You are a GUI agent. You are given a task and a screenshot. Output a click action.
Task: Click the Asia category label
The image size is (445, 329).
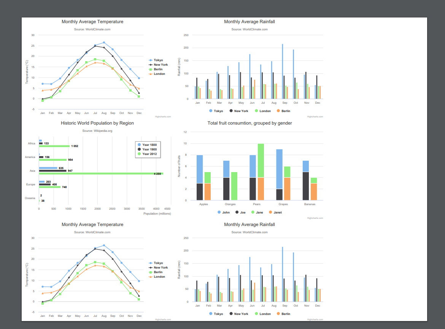tap(32, 171)
